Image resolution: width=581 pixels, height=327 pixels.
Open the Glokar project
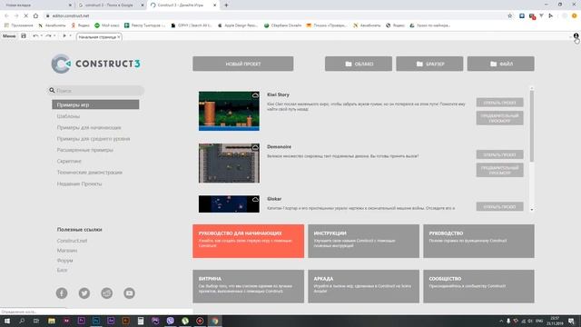point(499,206)
